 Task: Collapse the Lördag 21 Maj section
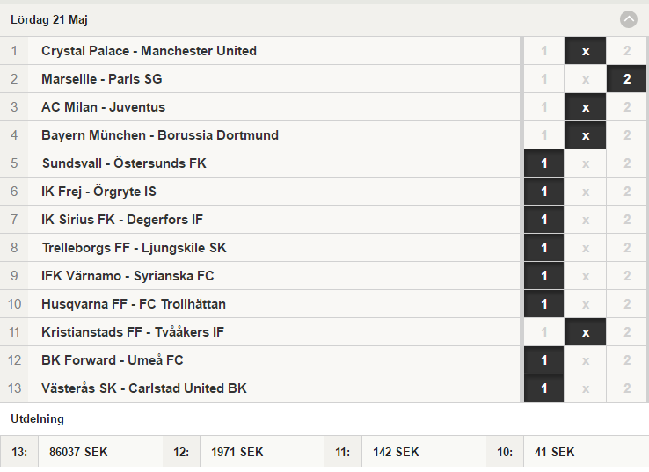point(628,19)
